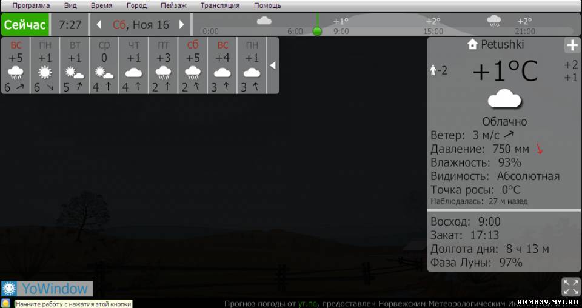Go to the next day with right arrow
Image resolution: width=582 pixels, height=308 pixels.
181,25
